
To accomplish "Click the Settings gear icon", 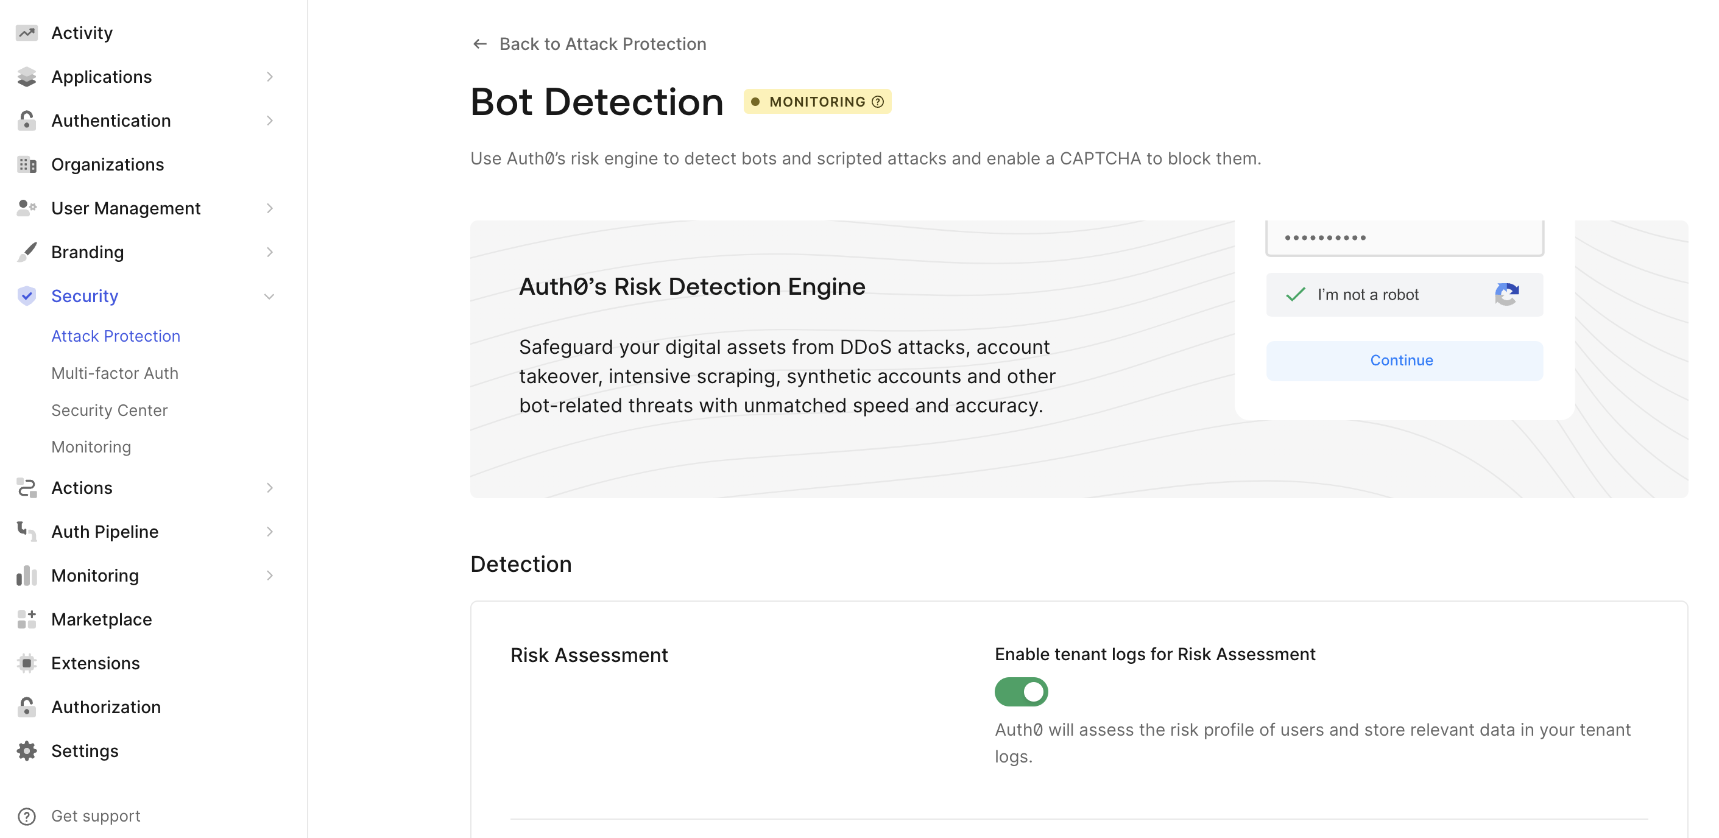I will click(x=27, y=750).
